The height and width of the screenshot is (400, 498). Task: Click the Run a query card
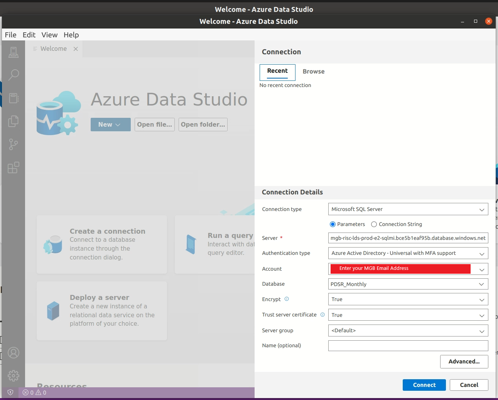point(214,244)
